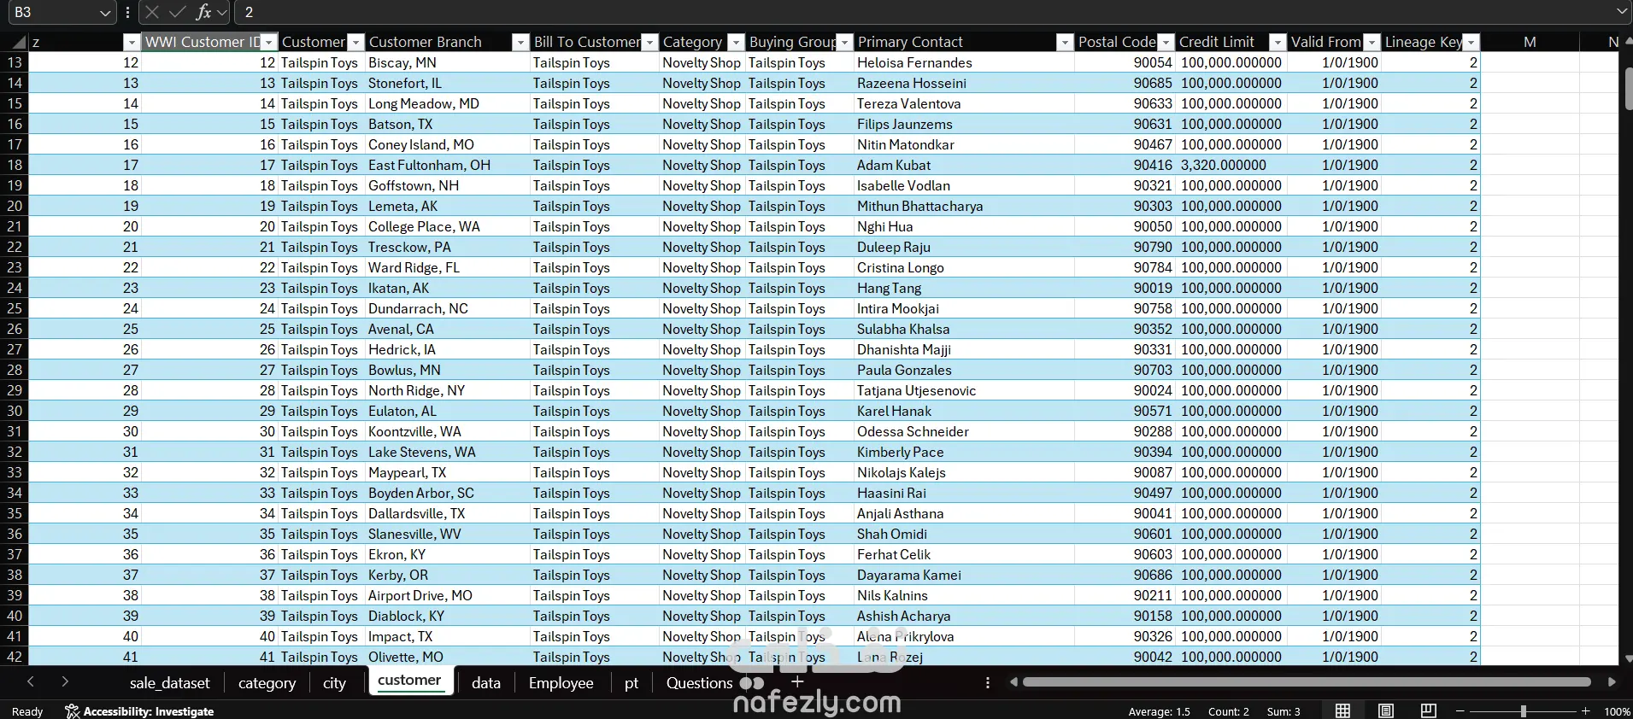Expand the formula bar chevron
The width and height of the screenshot is (1633, 719).
[1621, 12]
